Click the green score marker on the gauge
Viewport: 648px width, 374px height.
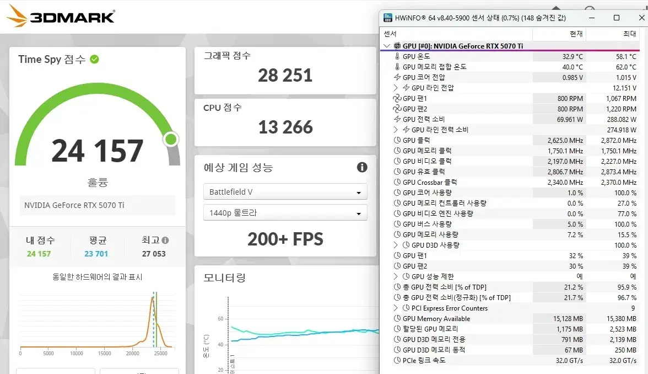tap(171, 139)
